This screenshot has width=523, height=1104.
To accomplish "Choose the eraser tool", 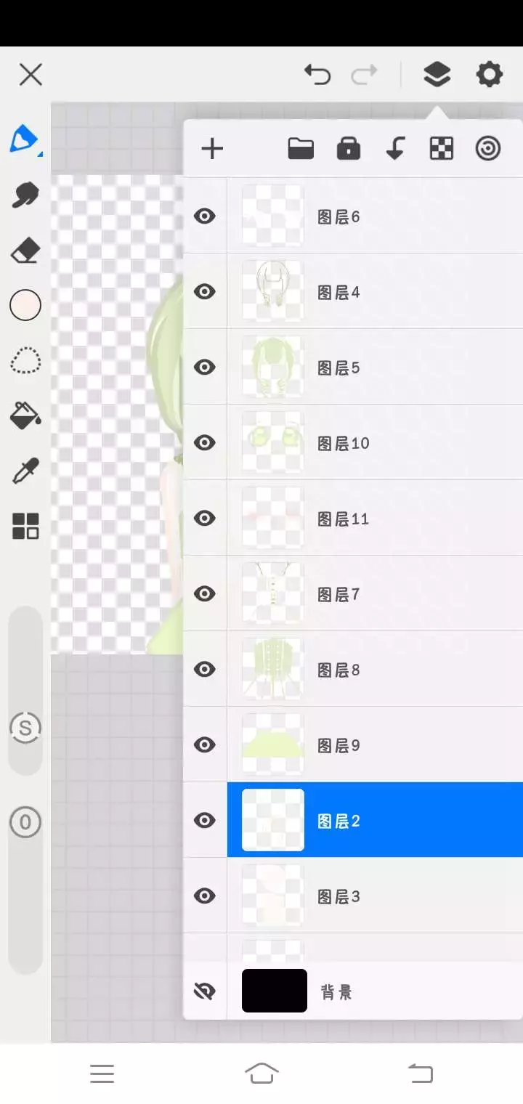I will coord(25,252).
